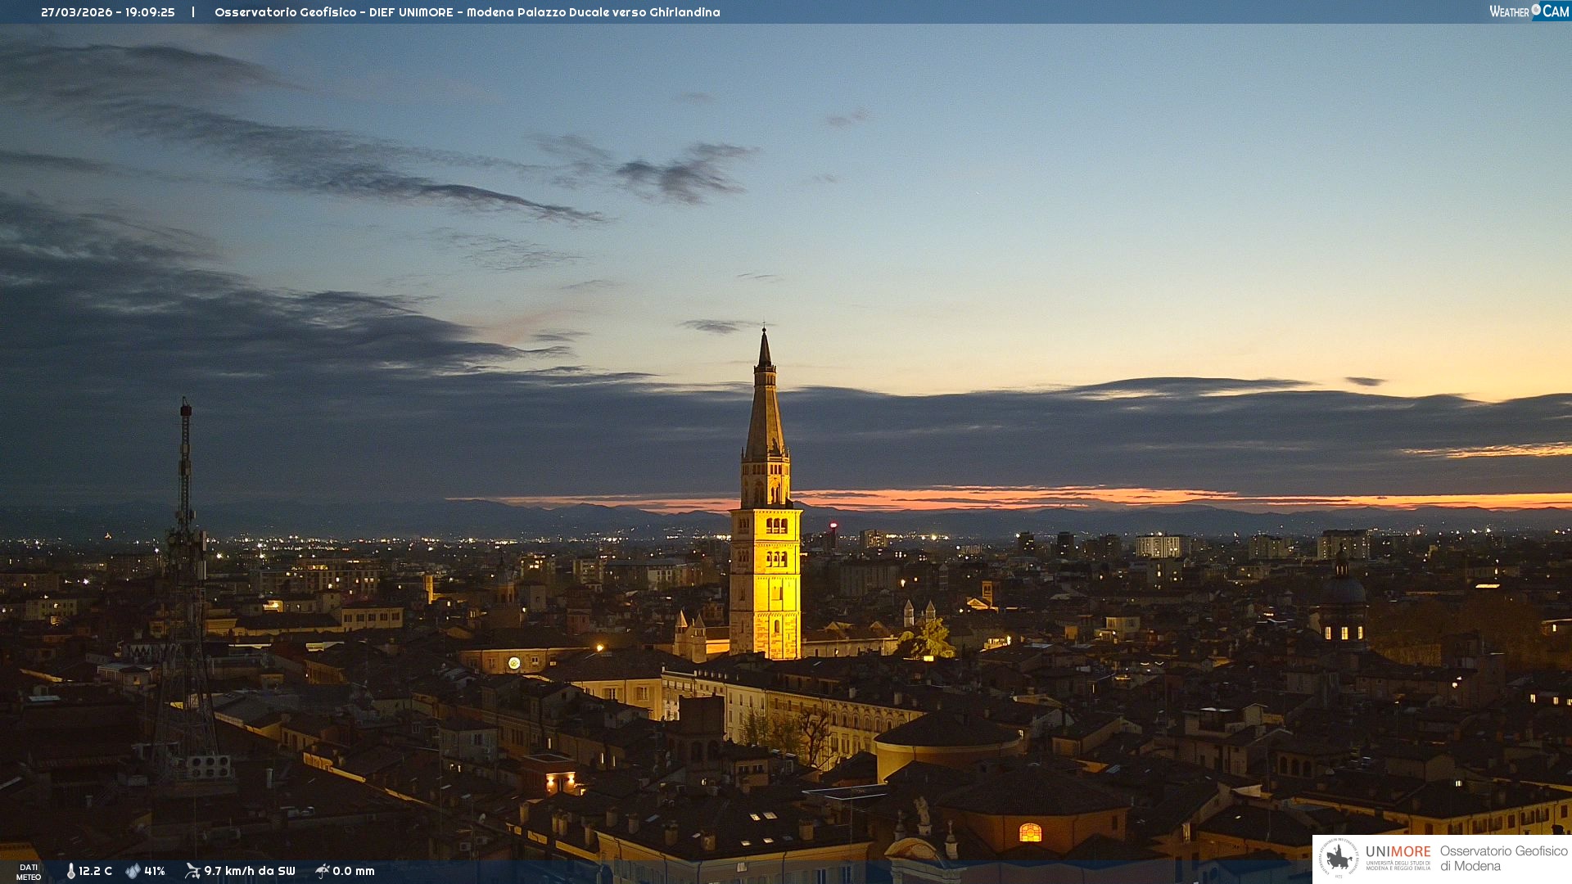Click the thermometer temperature icon
The width and height of the screenshot is (1572, 884).
pyautogui.click(x=71, y=871)
